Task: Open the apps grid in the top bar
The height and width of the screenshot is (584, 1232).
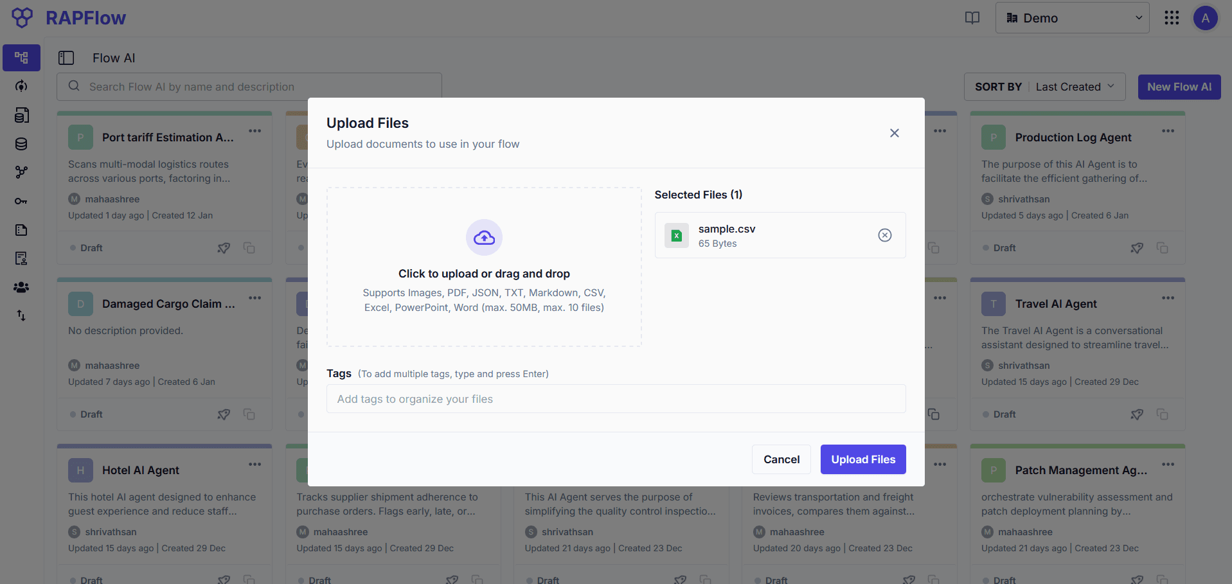Action: 1172,18
